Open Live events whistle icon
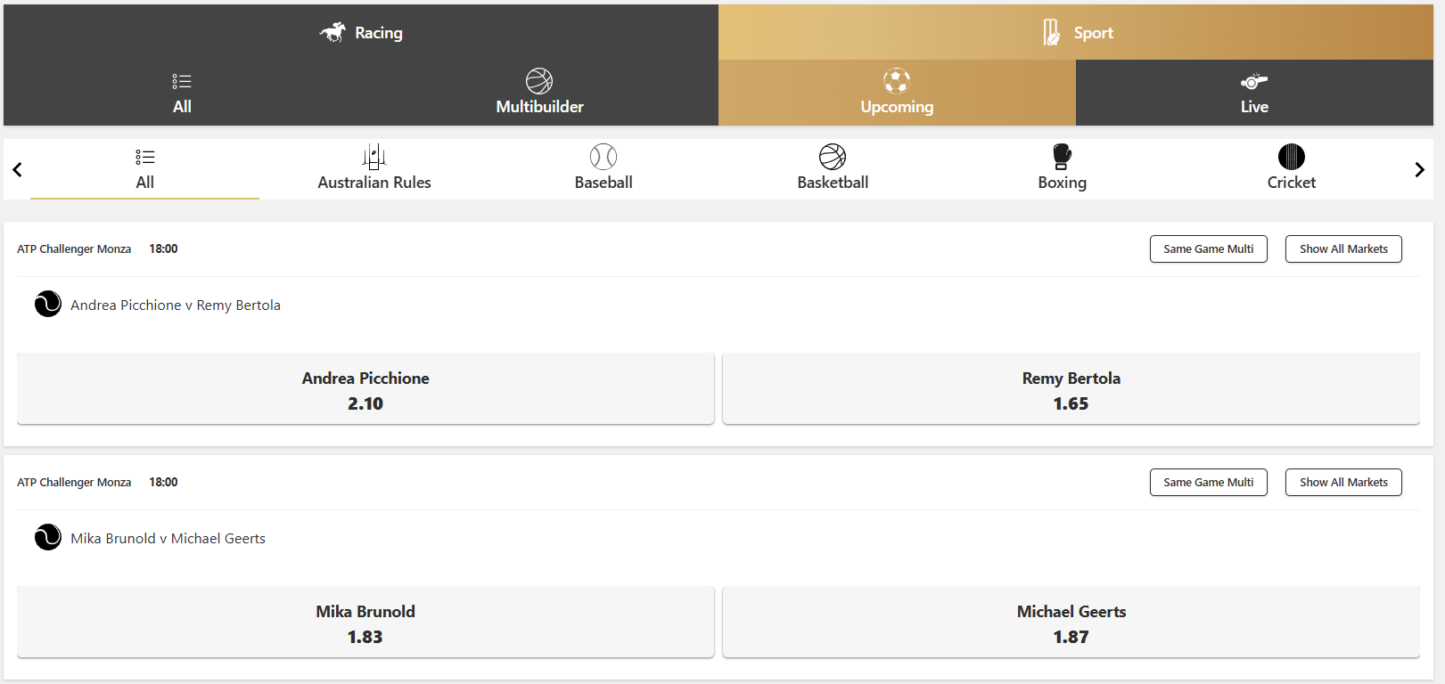 click(1254, 81)
